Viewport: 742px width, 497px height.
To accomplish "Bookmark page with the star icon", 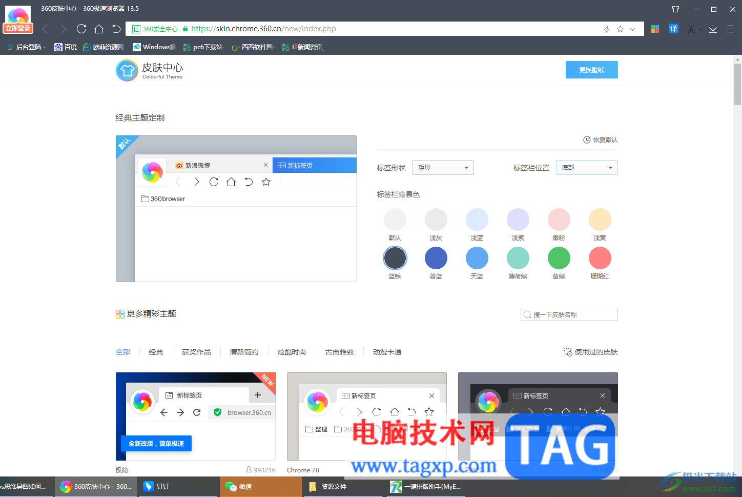I will [x=620, y=29].
